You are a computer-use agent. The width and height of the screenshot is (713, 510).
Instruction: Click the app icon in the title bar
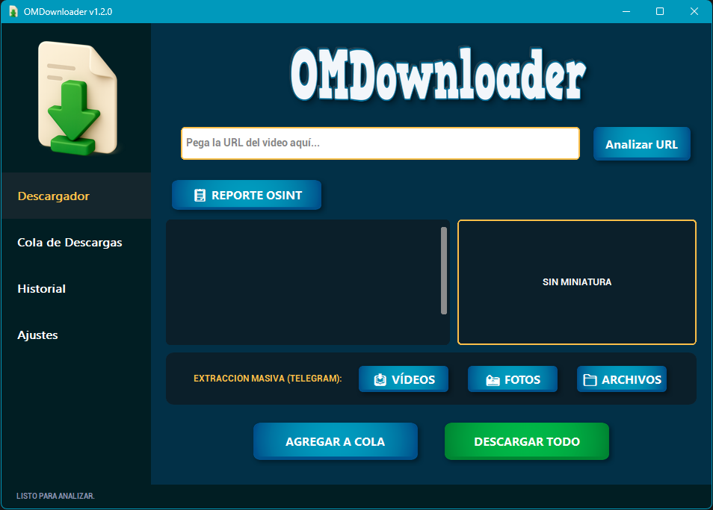[13, 11]
